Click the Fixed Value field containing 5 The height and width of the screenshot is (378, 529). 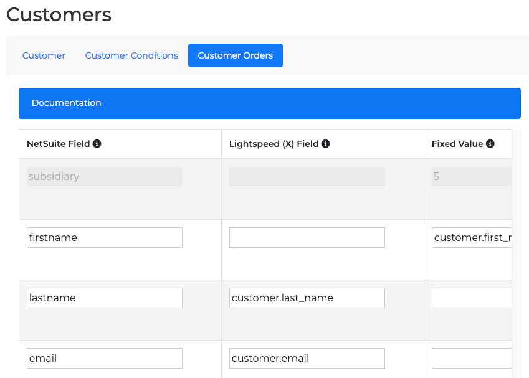pyautogui.click(x=471, y=176)
